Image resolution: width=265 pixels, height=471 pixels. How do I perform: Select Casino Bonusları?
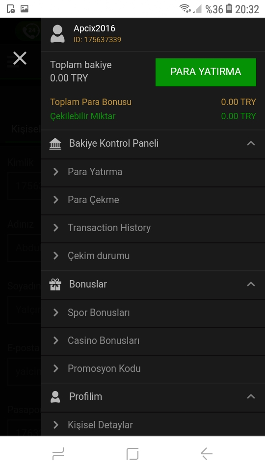click(153, 340)
